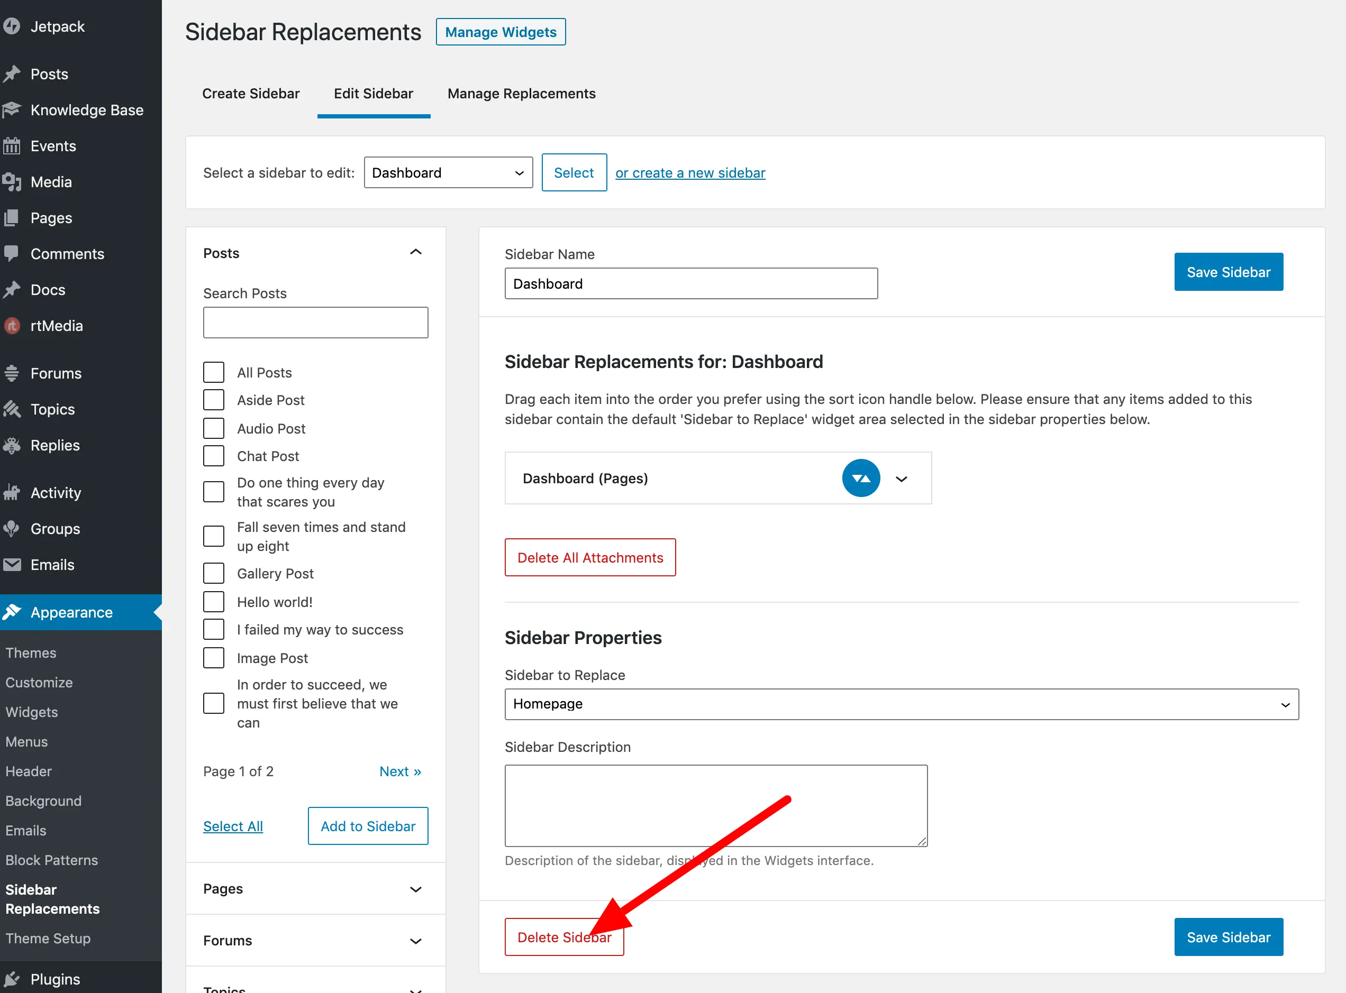Check the Chat Post checkbox
The width and height of the screenshot is (1346, 993).
click(214, 456)
